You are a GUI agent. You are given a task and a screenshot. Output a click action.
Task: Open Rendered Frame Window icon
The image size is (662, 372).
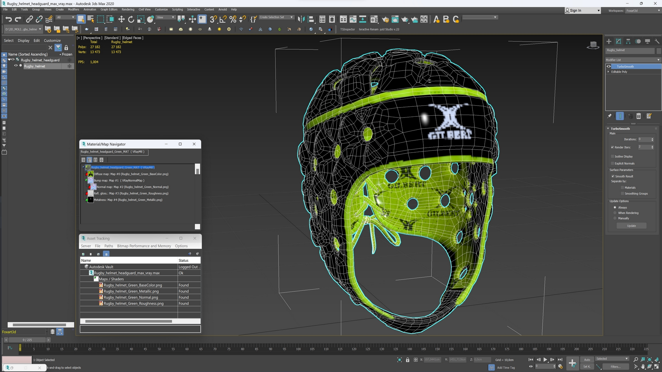(395, 19)
